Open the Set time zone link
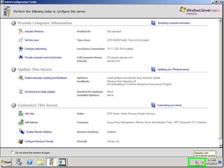224x168 pixels. (32, 40)
